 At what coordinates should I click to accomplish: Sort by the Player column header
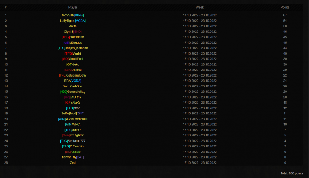point(73,7)
